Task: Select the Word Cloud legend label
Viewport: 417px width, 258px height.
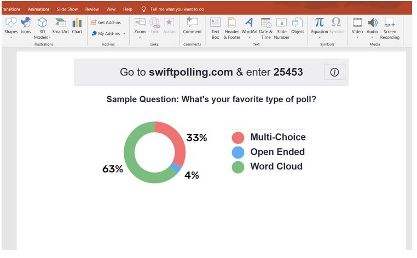Action: click(x=276, y=166)
